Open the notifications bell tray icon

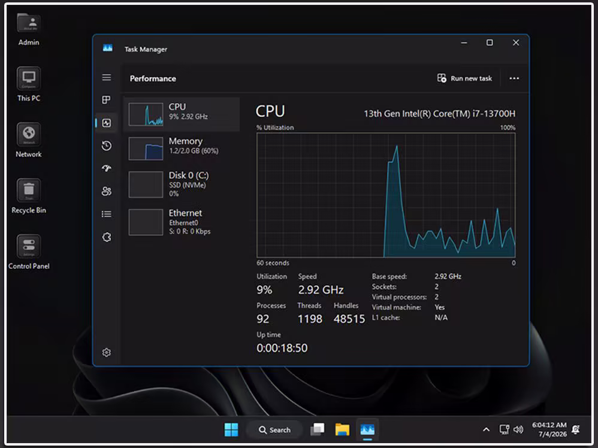click(576, 429)
